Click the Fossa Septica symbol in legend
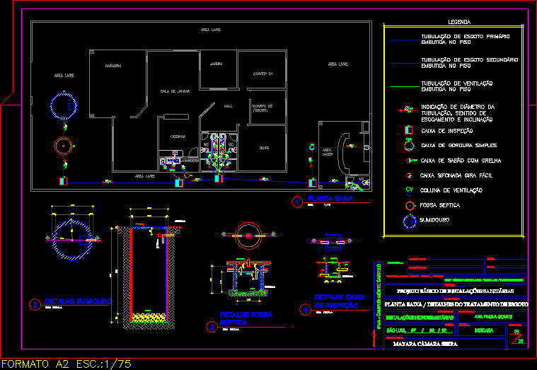Image resolution: width=537 pixels, height=370 pixels. [408, 205]
